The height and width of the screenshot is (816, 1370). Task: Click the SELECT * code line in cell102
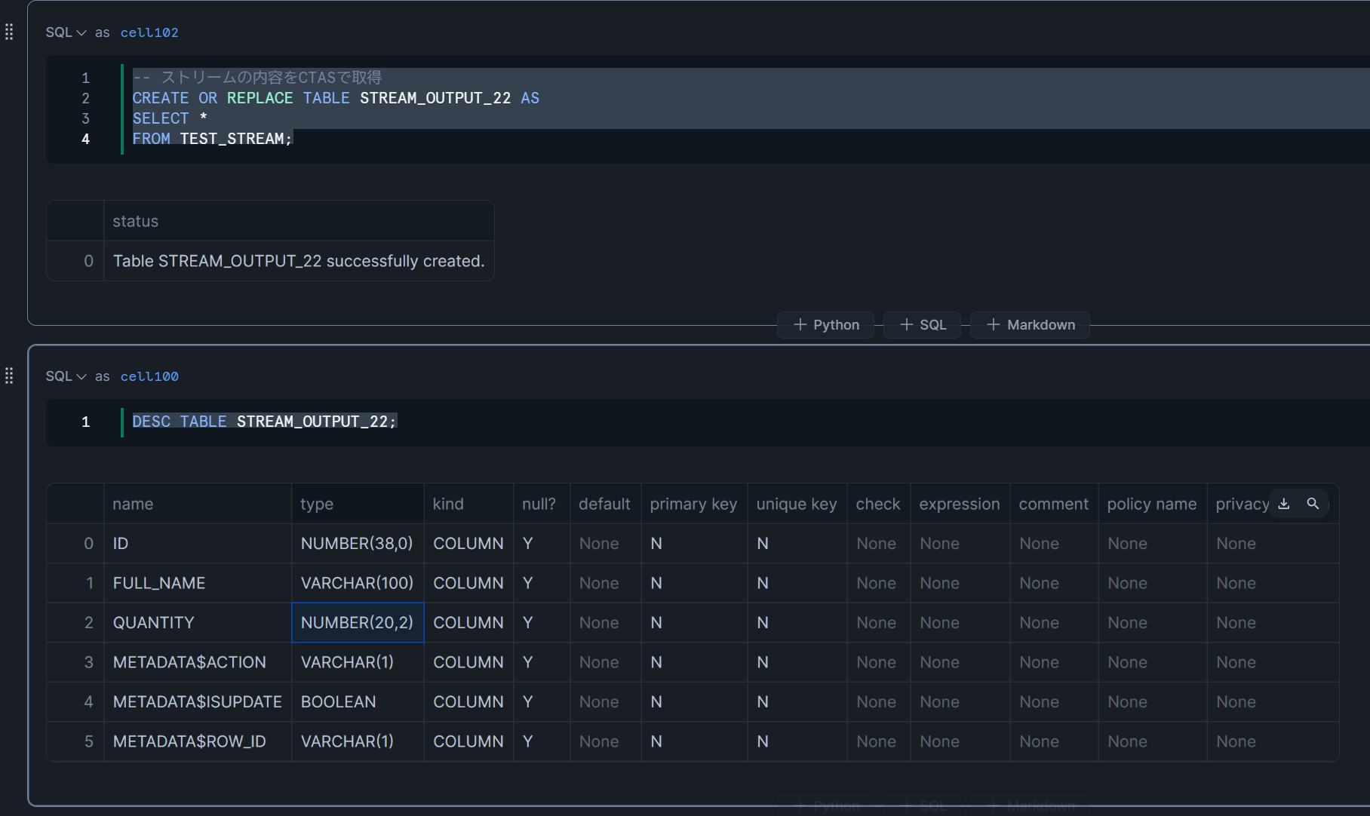click(x=170, y=118)
